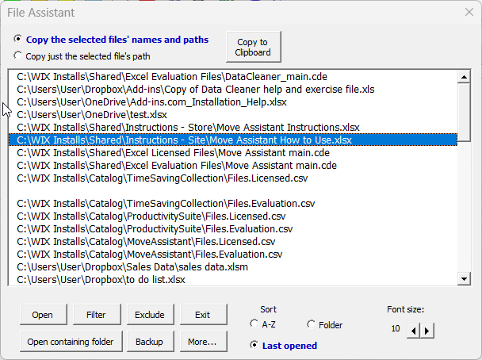
Task: Click the Copy to Clipboard button
Action: [x=254, y=47]
